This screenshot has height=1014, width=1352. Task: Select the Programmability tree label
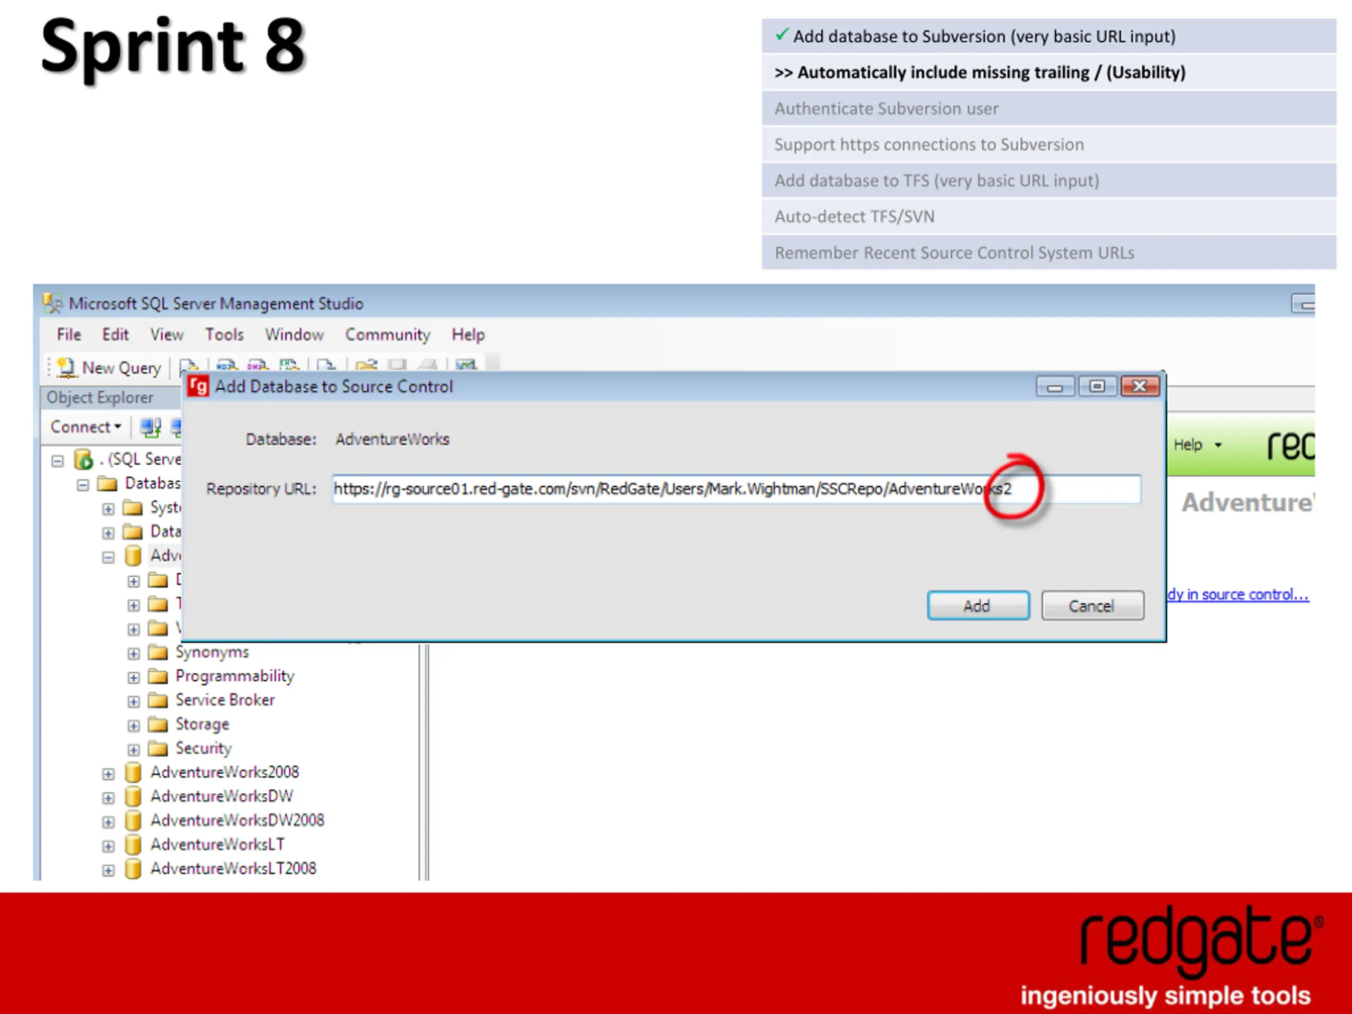pos(236,676)
